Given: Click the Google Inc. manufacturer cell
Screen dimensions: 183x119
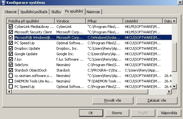Looking at the screenshot, I should 65,54.
